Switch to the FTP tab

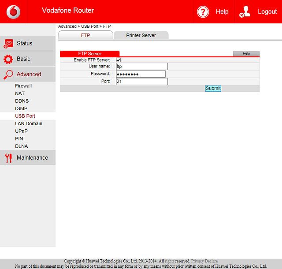(x=85, y=35)
